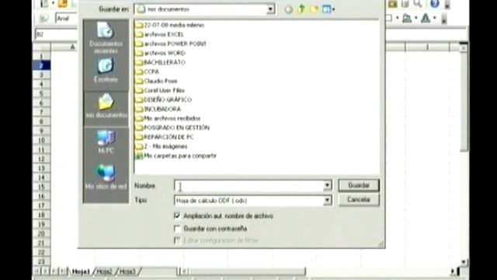Select folder archivos EXCEL
This screenshot has width=497, height=280.
[x=160, y=34]
